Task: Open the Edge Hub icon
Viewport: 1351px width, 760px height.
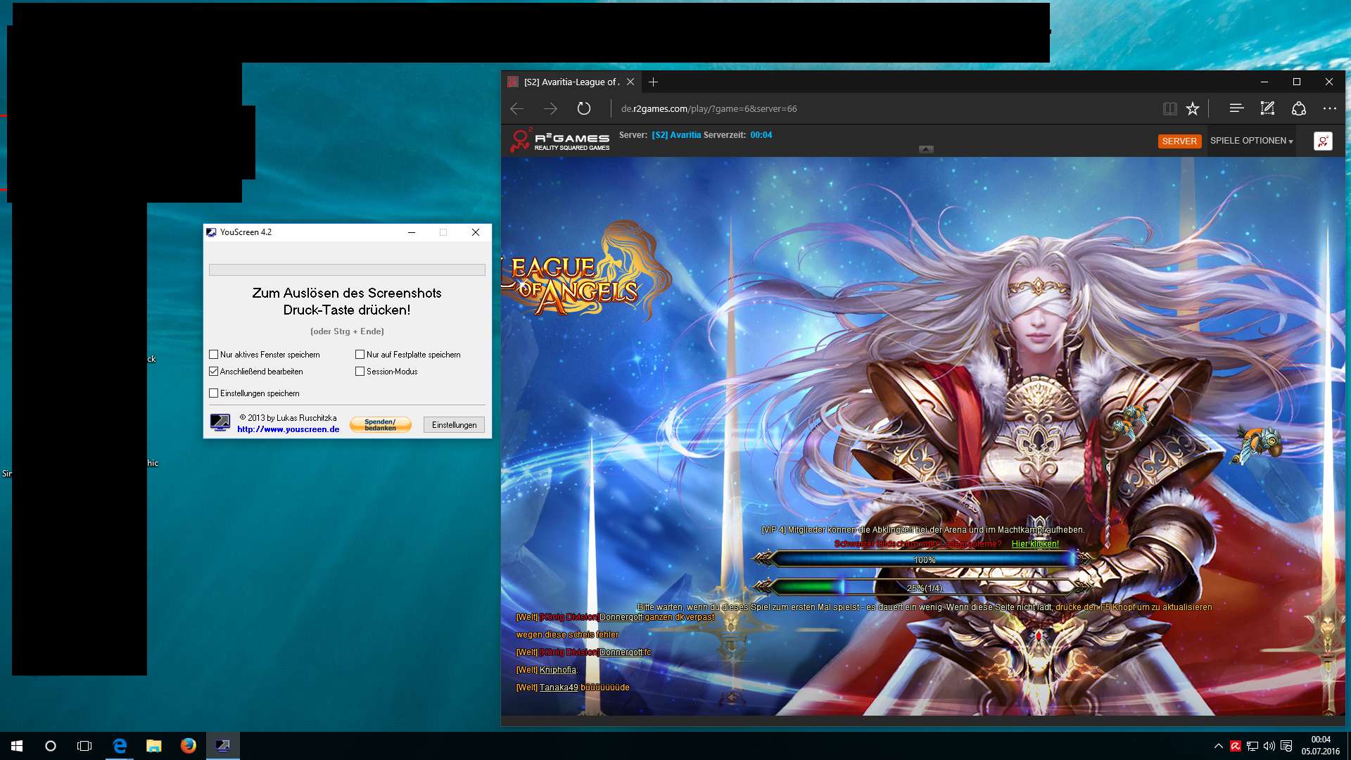Action: [x=1236, y=108]
